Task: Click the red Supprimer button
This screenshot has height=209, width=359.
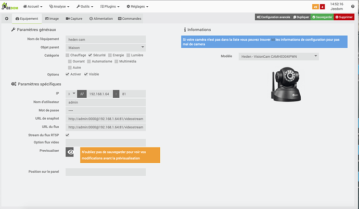Action: point(344,17)
